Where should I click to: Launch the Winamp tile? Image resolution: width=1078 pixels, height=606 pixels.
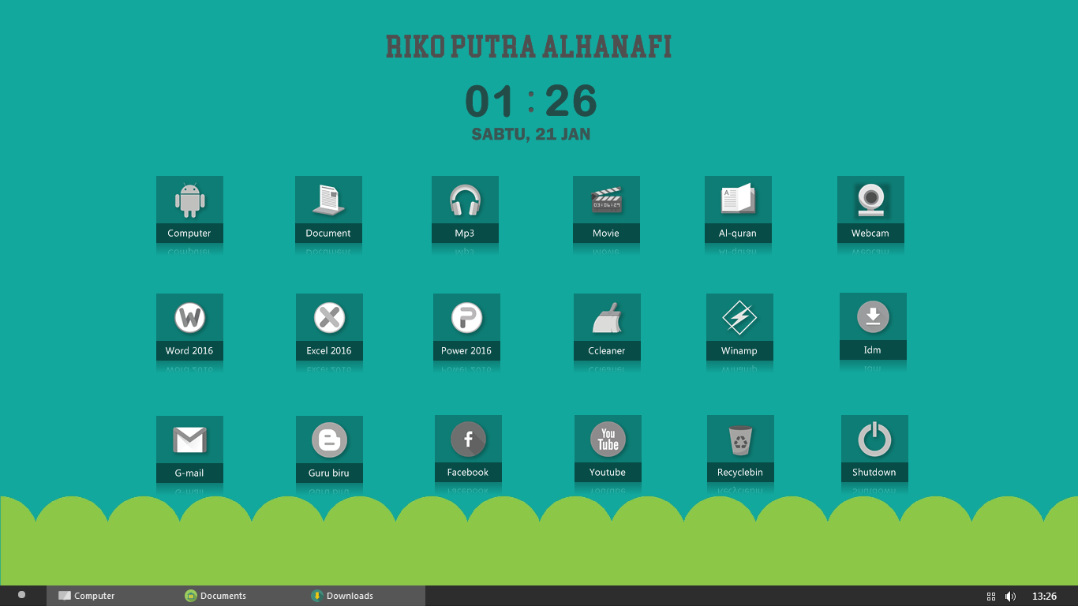739,327
